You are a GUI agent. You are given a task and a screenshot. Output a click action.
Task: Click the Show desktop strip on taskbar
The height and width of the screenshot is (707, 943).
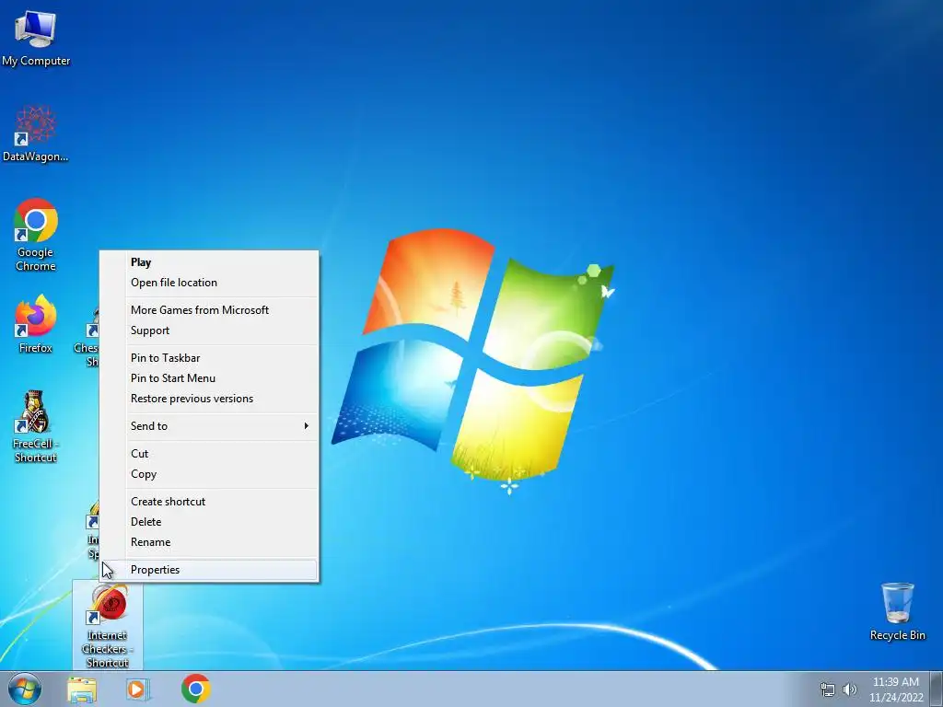coord(937,689)
